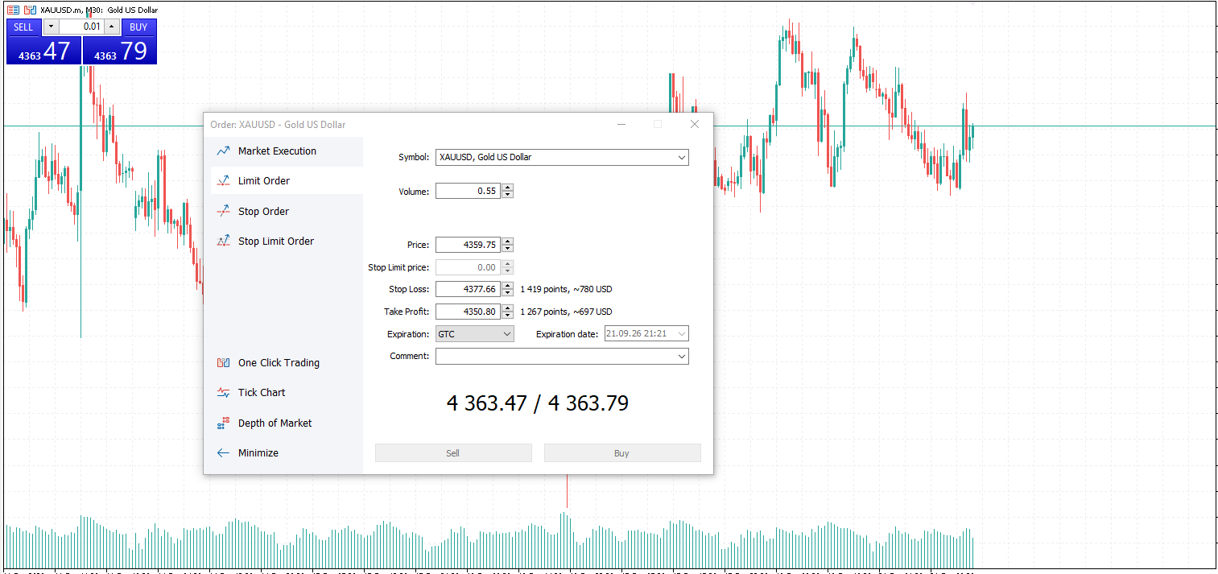Click the "Order: XAUUSD - Gold US Dollar" title
1218x574 pixels.
point(278,125)
